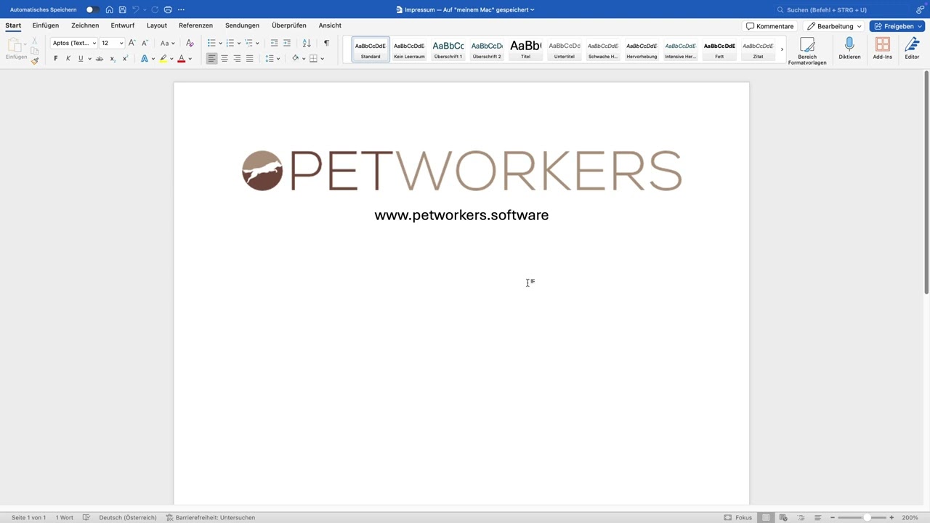Center the paragraph text

click(x=225, y=59)
